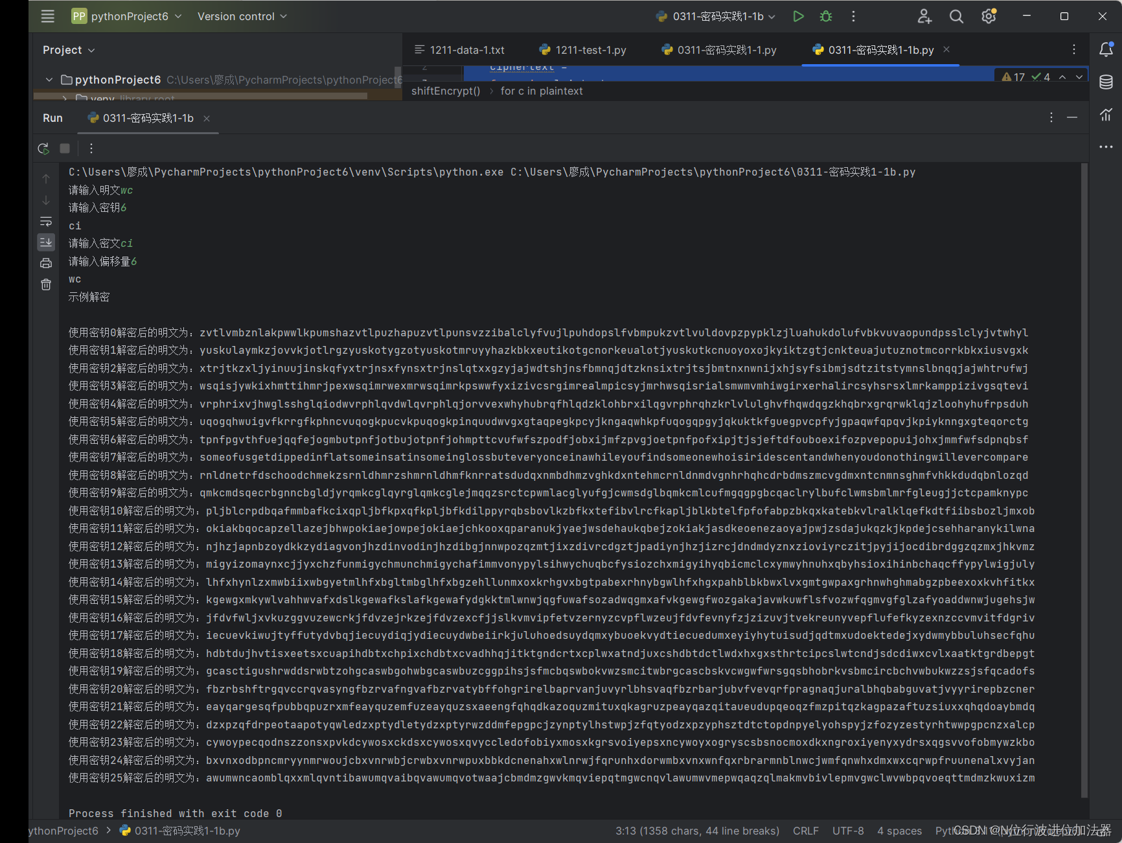1122x843 pixels.
Task: Change line separator CRLF in status bar
Action: tap(806, 831)
